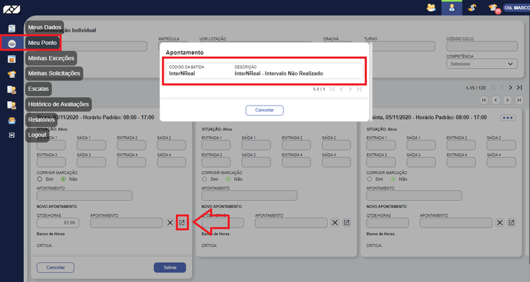Select Não for Corrigir Marcação on Terça card
Image resolution: width=530 pixels, height=282 pixels.
63,179
